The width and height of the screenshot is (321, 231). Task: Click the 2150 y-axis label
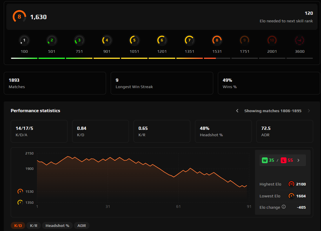pos(29,153)
